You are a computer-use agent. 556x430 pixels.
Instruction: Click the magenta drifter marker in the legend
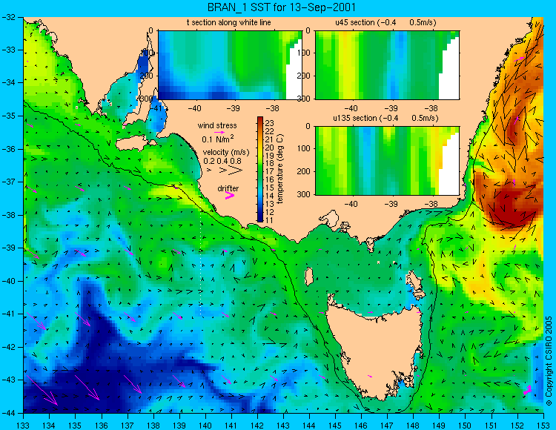[x=230, y=196]
